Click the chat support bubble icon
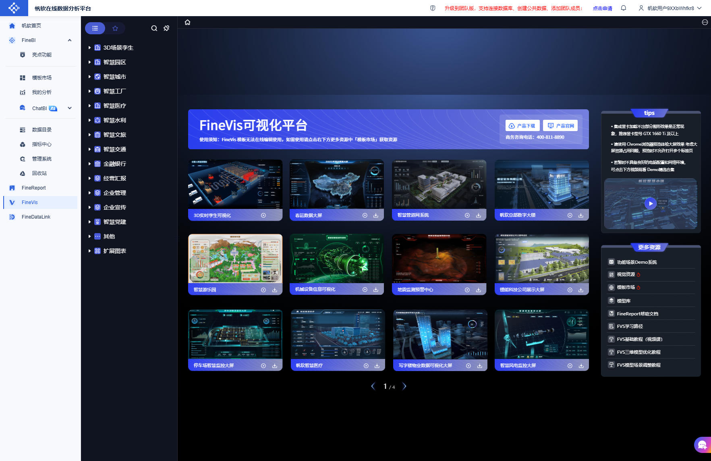 [x=702, y=445]
